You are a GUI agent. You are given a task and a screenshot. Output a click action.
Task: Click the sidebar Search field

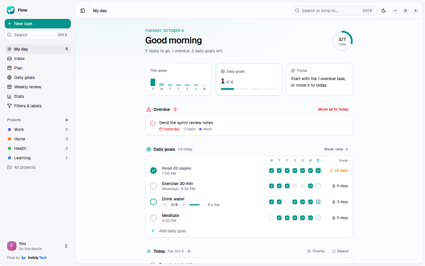tap(38, 35)
